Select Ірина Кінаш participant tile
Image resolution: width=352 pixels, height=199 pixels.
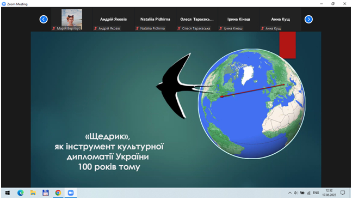point(239,19)
